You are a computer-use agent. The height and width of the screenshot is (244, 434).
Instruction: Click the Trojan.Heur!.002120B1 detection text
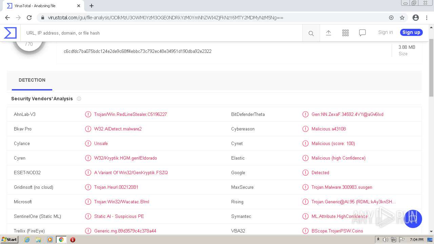116,187
